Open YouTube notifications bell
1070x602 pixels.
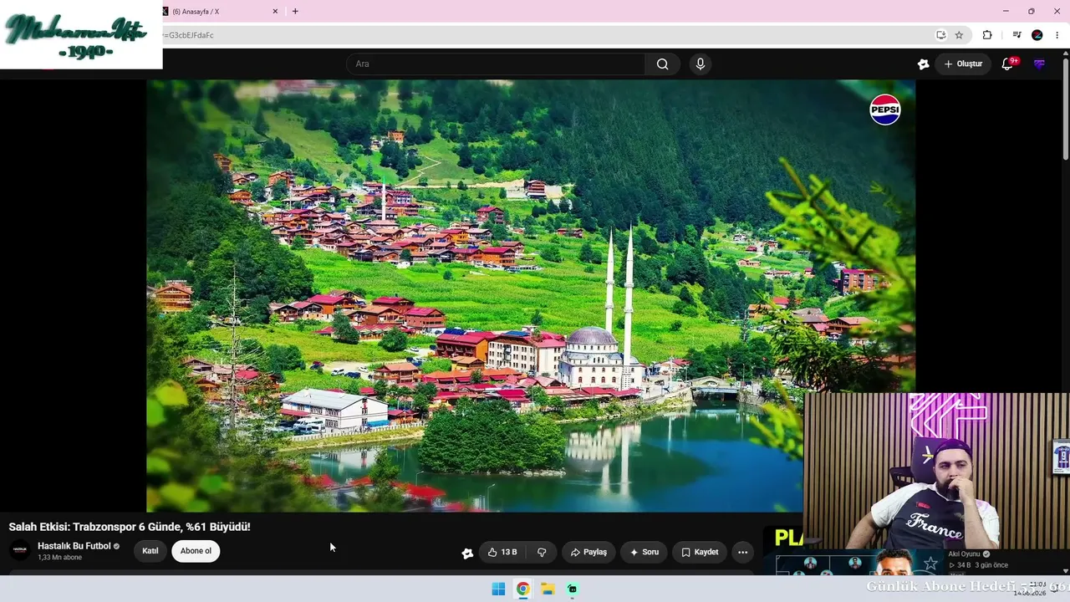click(1007, 64)
